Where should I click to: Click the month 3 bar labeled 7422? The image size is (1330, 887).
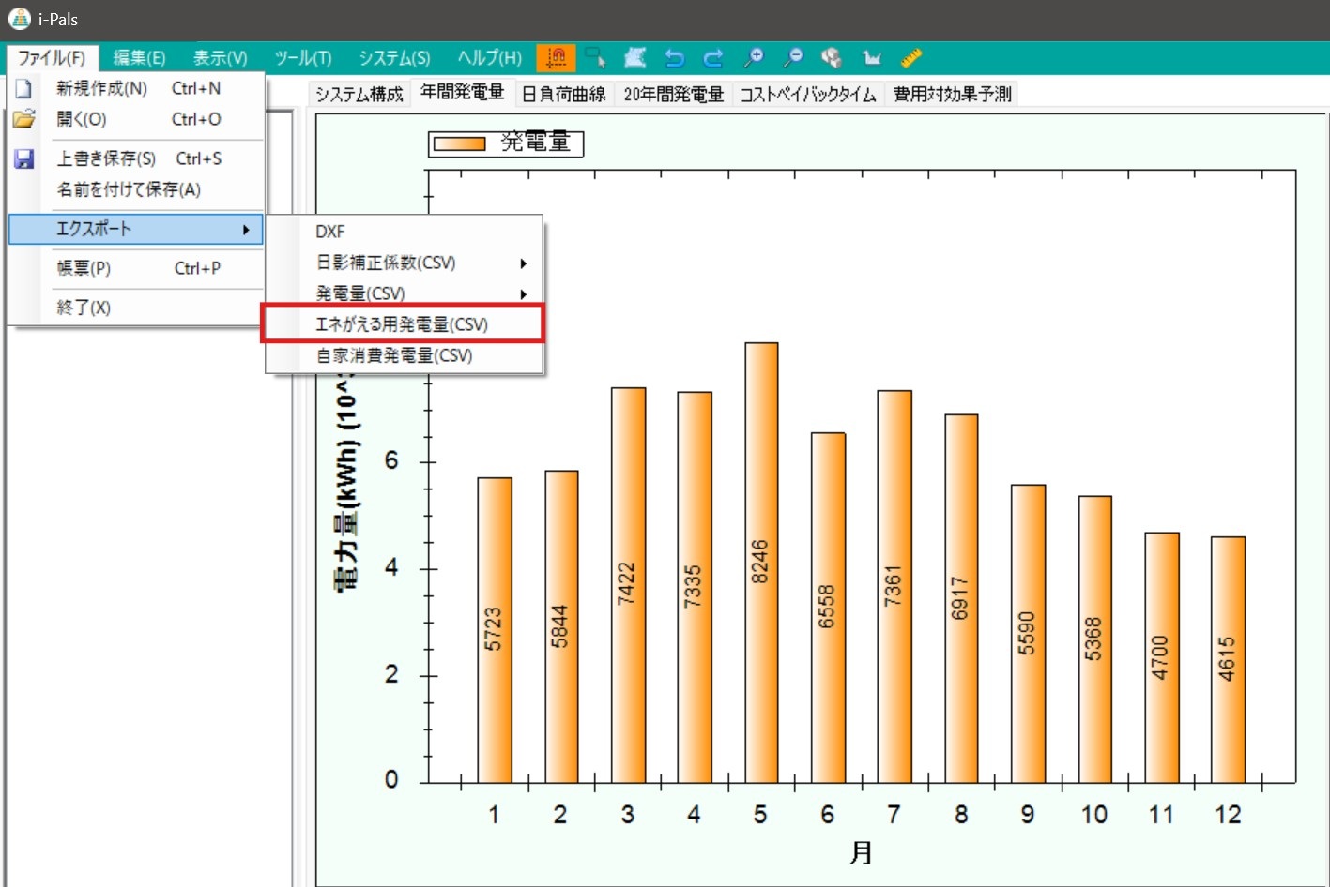628,585
